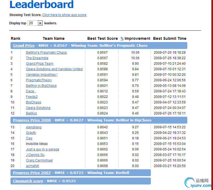This screenshot has width=213, height=190.
Task: Click the improvement value 9.27
Action: 135,127
